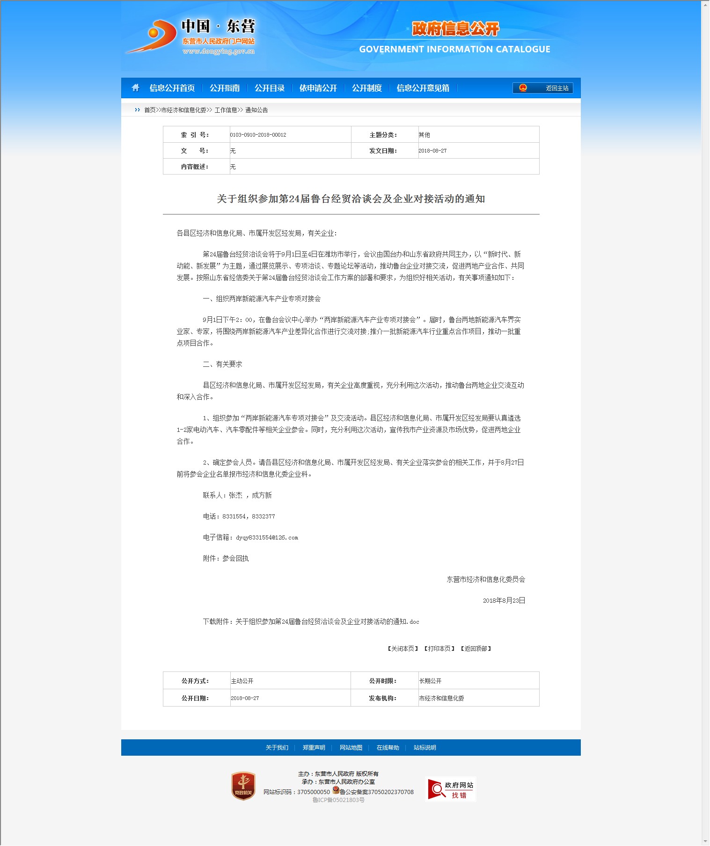Click the Dongying government portal logo

click(190, 36)
